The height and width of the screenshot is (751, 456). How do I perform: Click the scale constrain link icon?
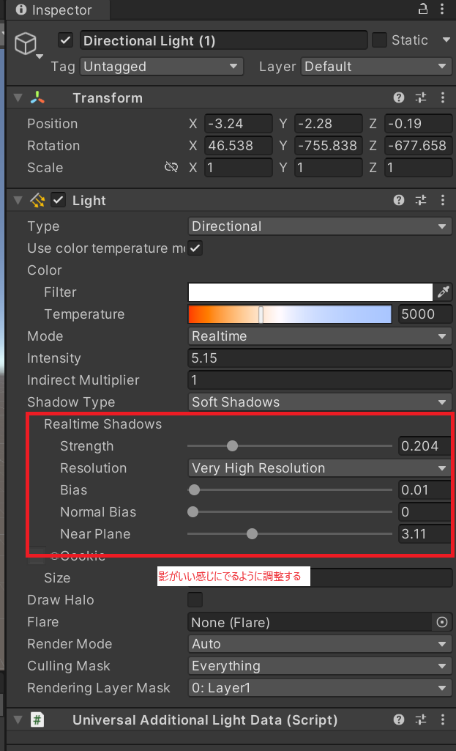tap(171, 167)
